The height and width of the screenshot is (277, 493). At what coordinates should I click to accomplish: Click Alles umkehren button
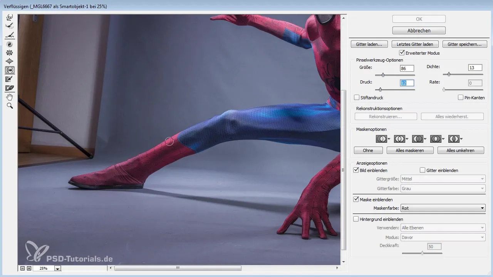click(461, 150)
